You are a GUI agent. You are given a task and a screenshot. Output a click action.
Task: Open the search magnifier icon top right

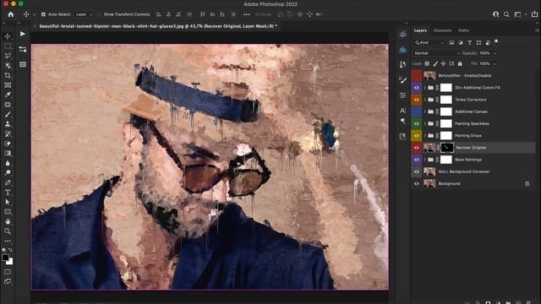coord(506,14)
